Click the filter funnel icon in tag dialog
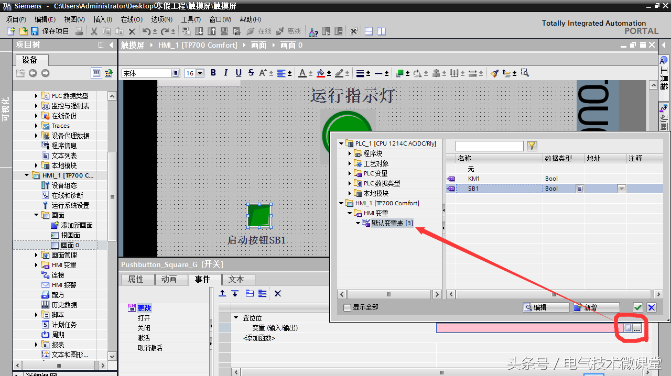 coord(532,146)
